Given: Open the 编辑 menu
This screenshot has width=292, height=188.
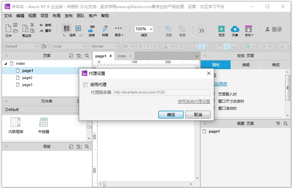Looking at the screenshot, I should (20, 16).
